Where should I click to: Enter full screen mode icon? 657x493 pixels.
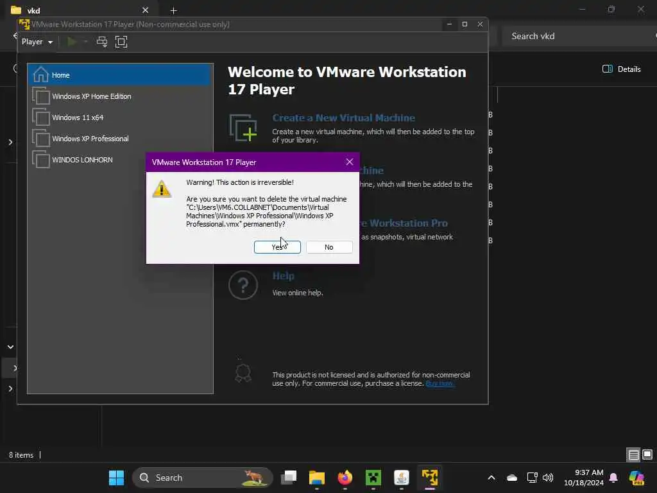[121, 42]
